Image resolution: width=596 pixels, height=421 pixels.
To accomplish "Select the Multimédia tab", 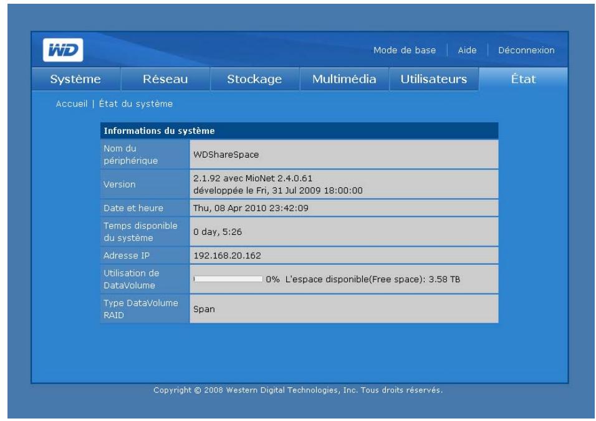I will tap(344, 79).
